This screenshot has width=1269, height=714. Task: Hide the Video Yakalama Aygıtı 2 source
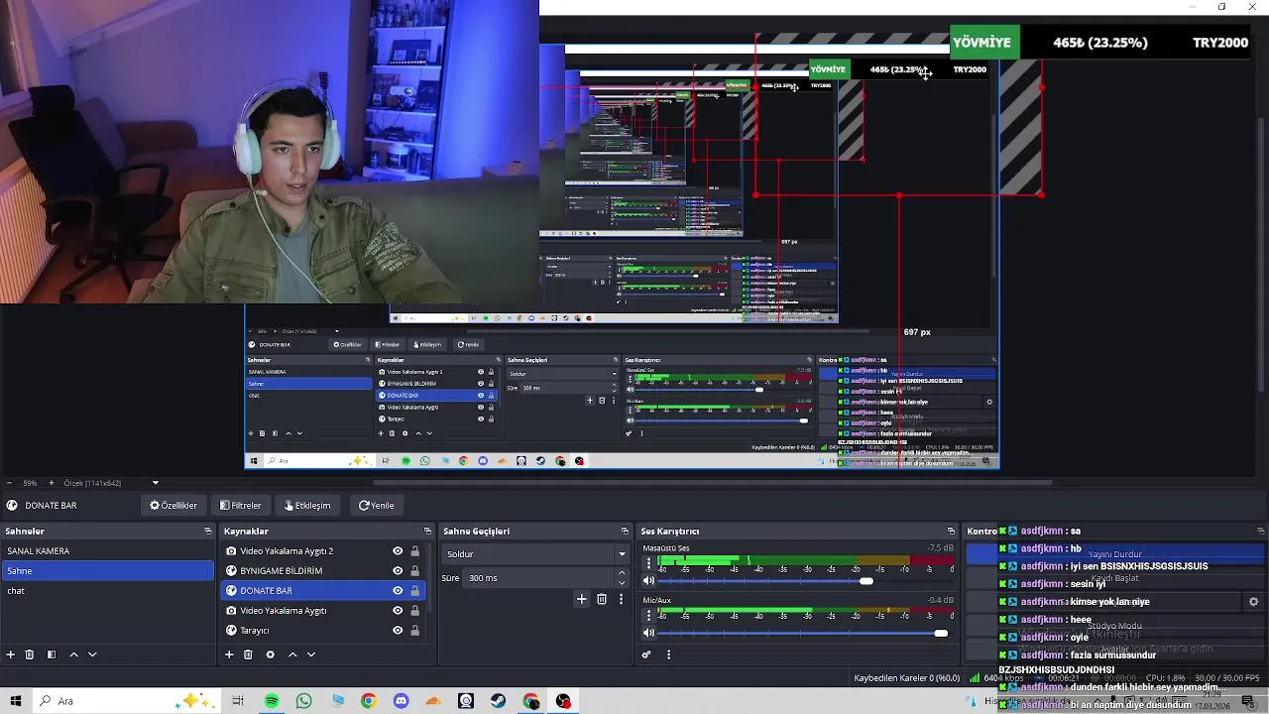[x=398, y=550]
